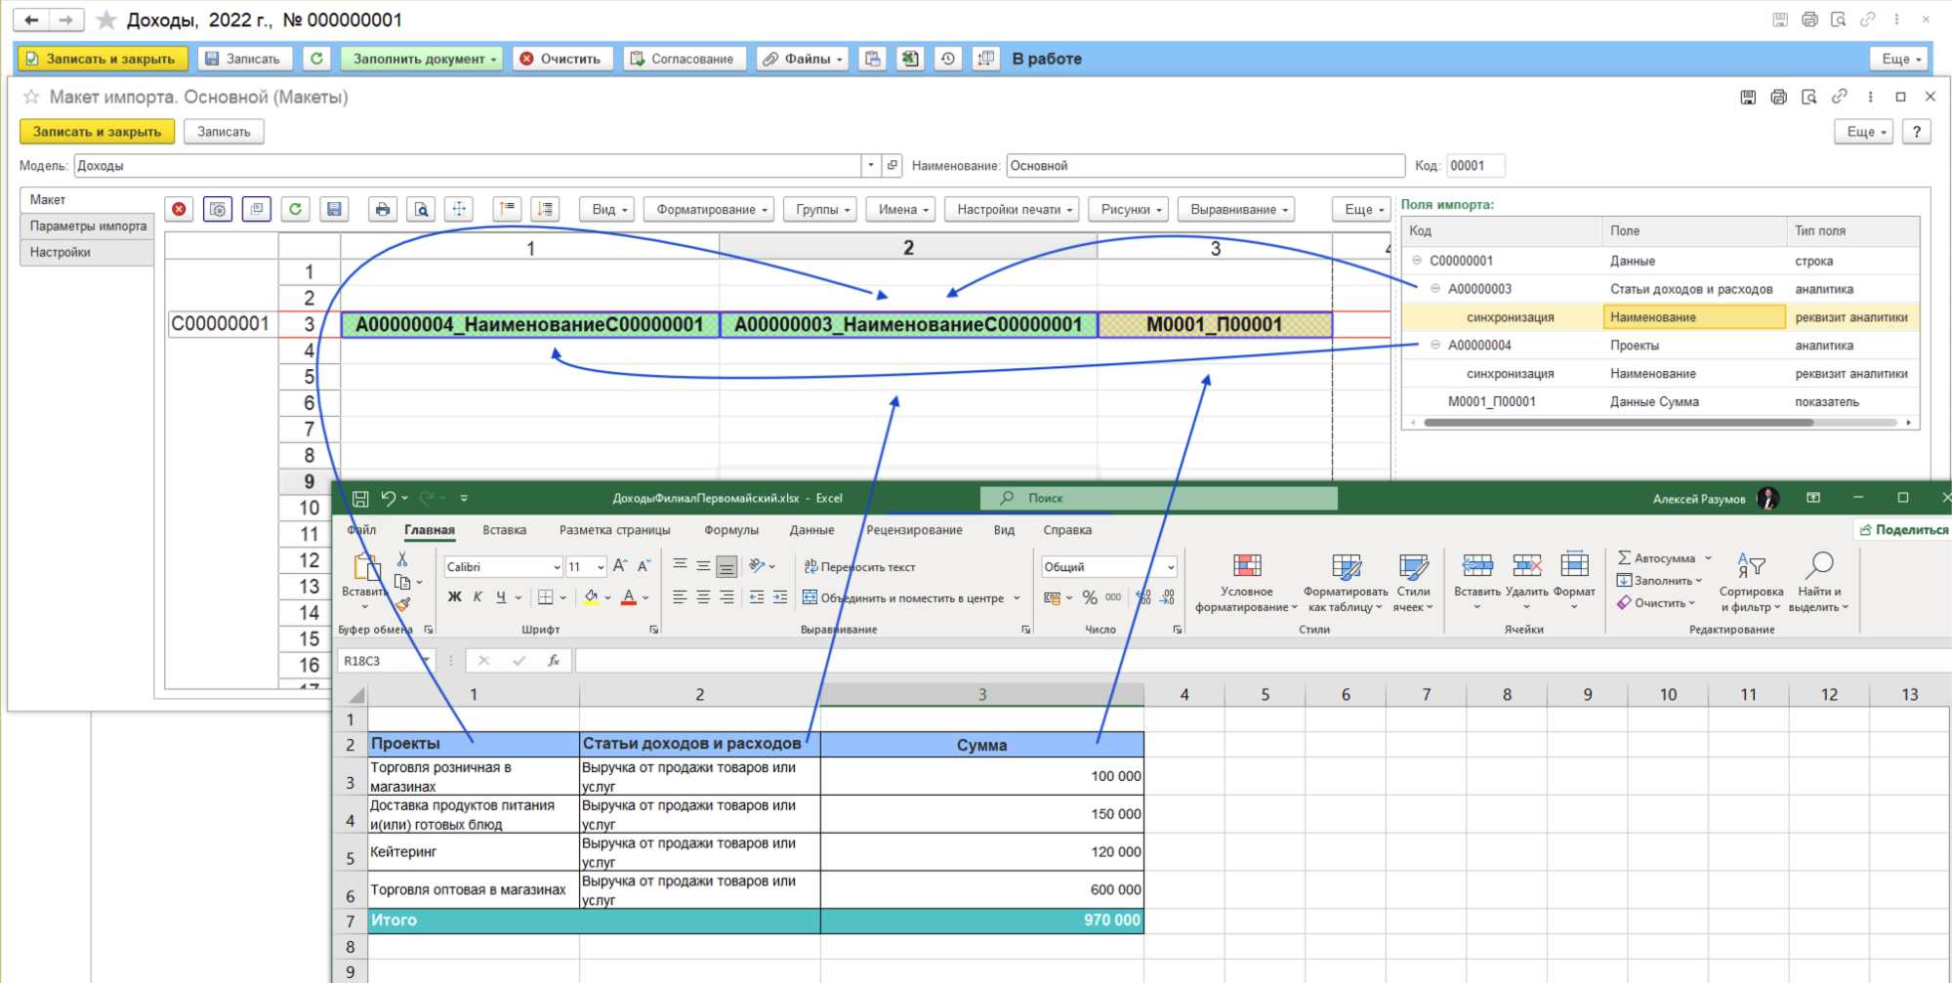Click horizontal scrollbar in Поля импорта panel
This screenshot has width=1952, height=983.
coord(1618,423)
